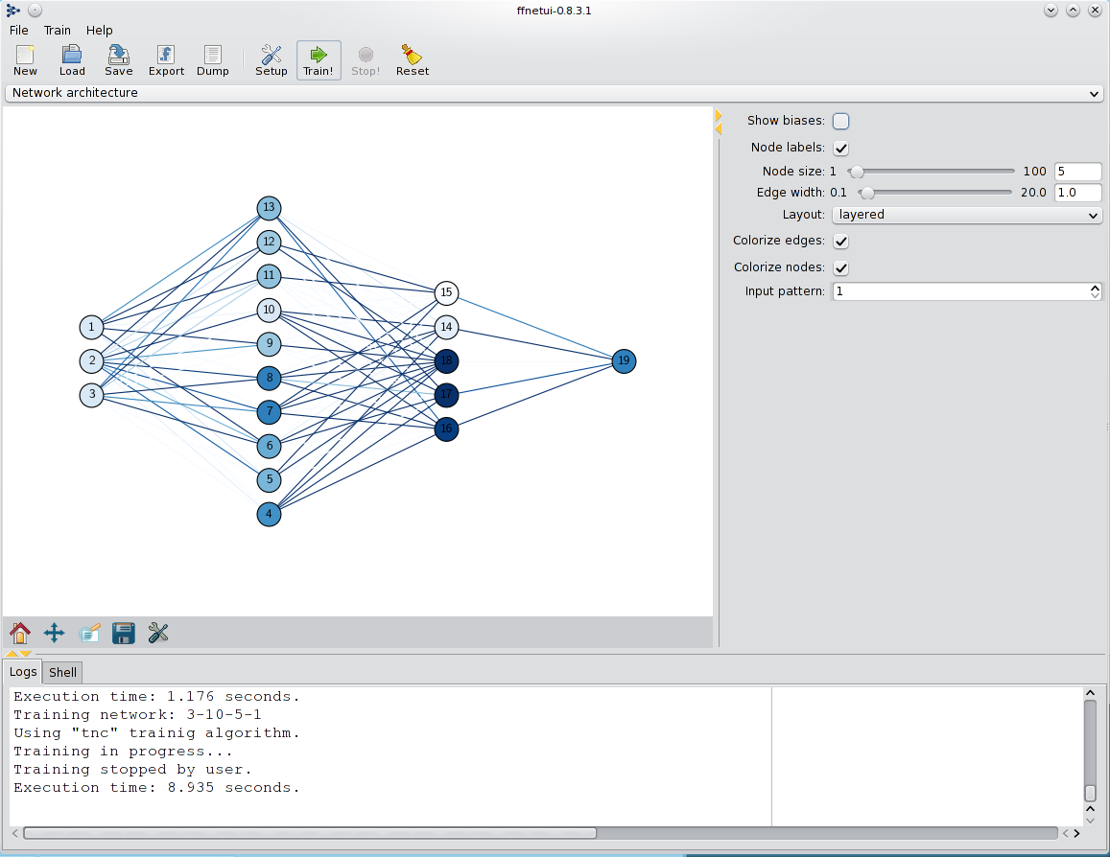
Task: Click network node 6
Action: (x=269, y=446)
